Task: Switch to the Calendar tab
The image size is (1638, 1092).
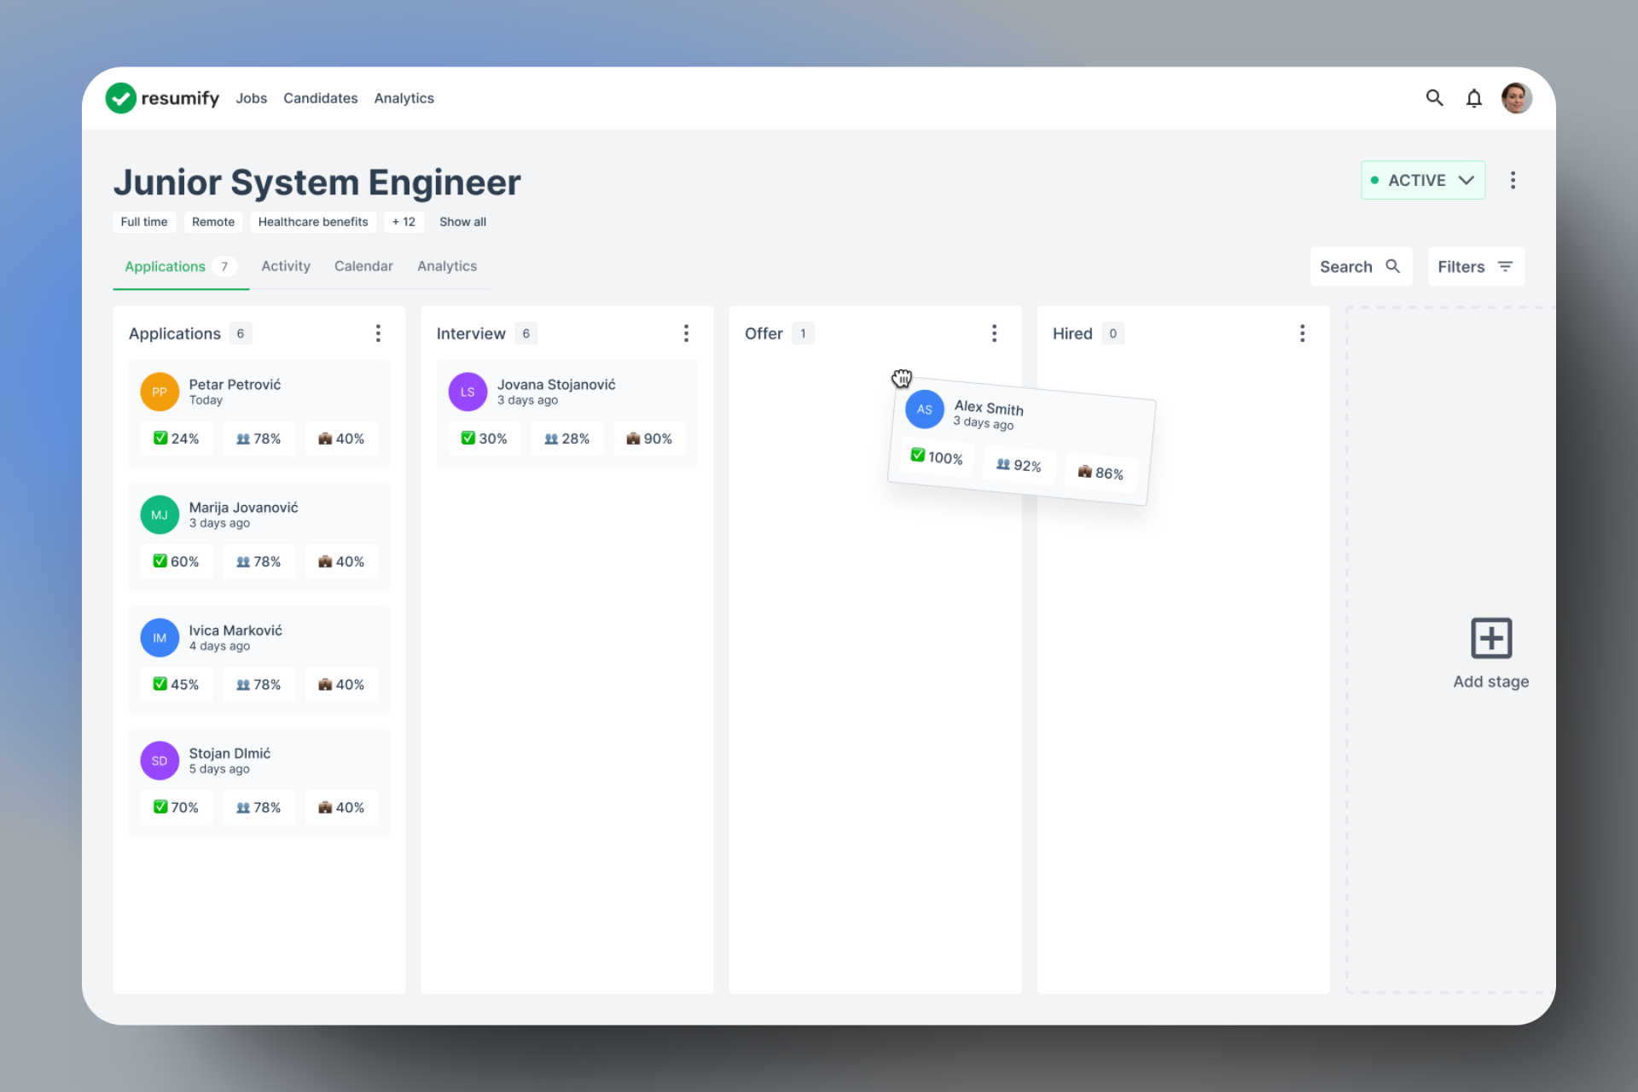Action: click(363, 266)
